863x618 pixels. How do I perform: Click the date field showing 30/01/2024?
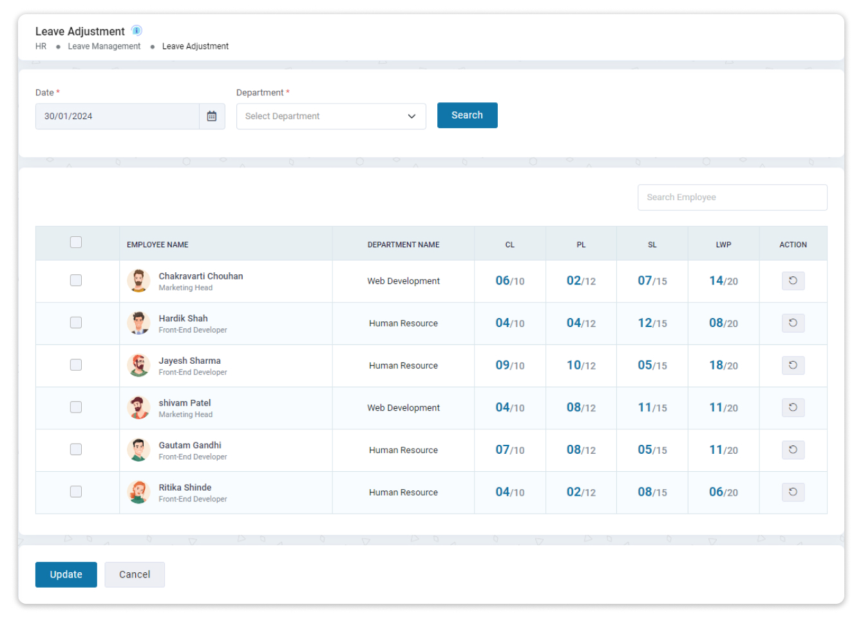(x=117, y=117)
